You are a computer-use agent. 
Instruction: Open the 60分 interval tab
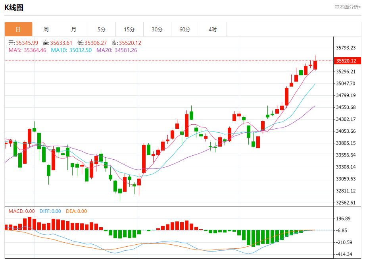[x=185, y=29]
